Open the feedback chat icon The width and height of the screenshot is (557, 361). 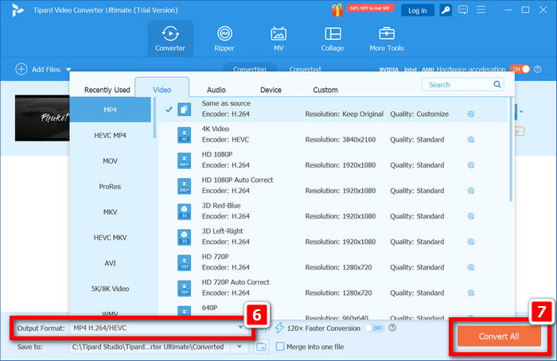[x=463, y=10]
